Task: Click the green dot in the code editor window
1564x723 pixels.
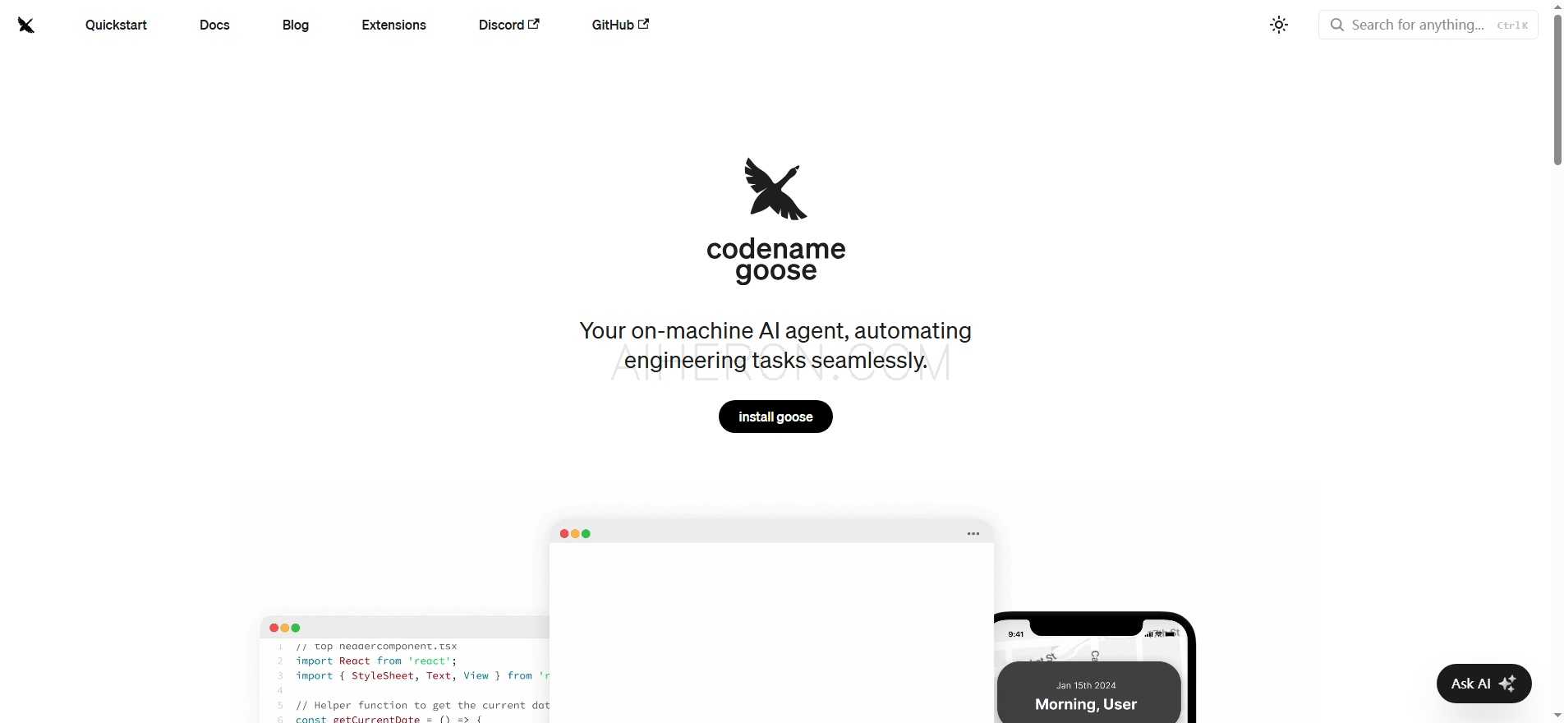Action: coord(296,628)
